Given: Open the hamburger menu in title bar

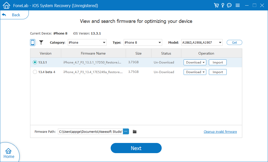Looking at the screenshot, I should click(x=238, y=5).
